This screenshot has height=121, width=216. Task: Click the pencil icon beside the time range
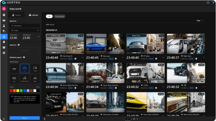[38, 37]
